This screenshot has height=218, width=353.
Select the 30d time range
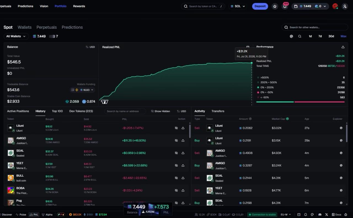click(331, 36)
